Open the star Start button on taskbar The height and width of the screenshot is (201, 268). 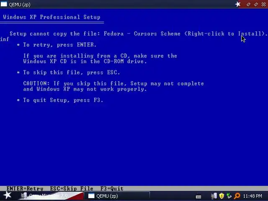[x=8, y=196]
